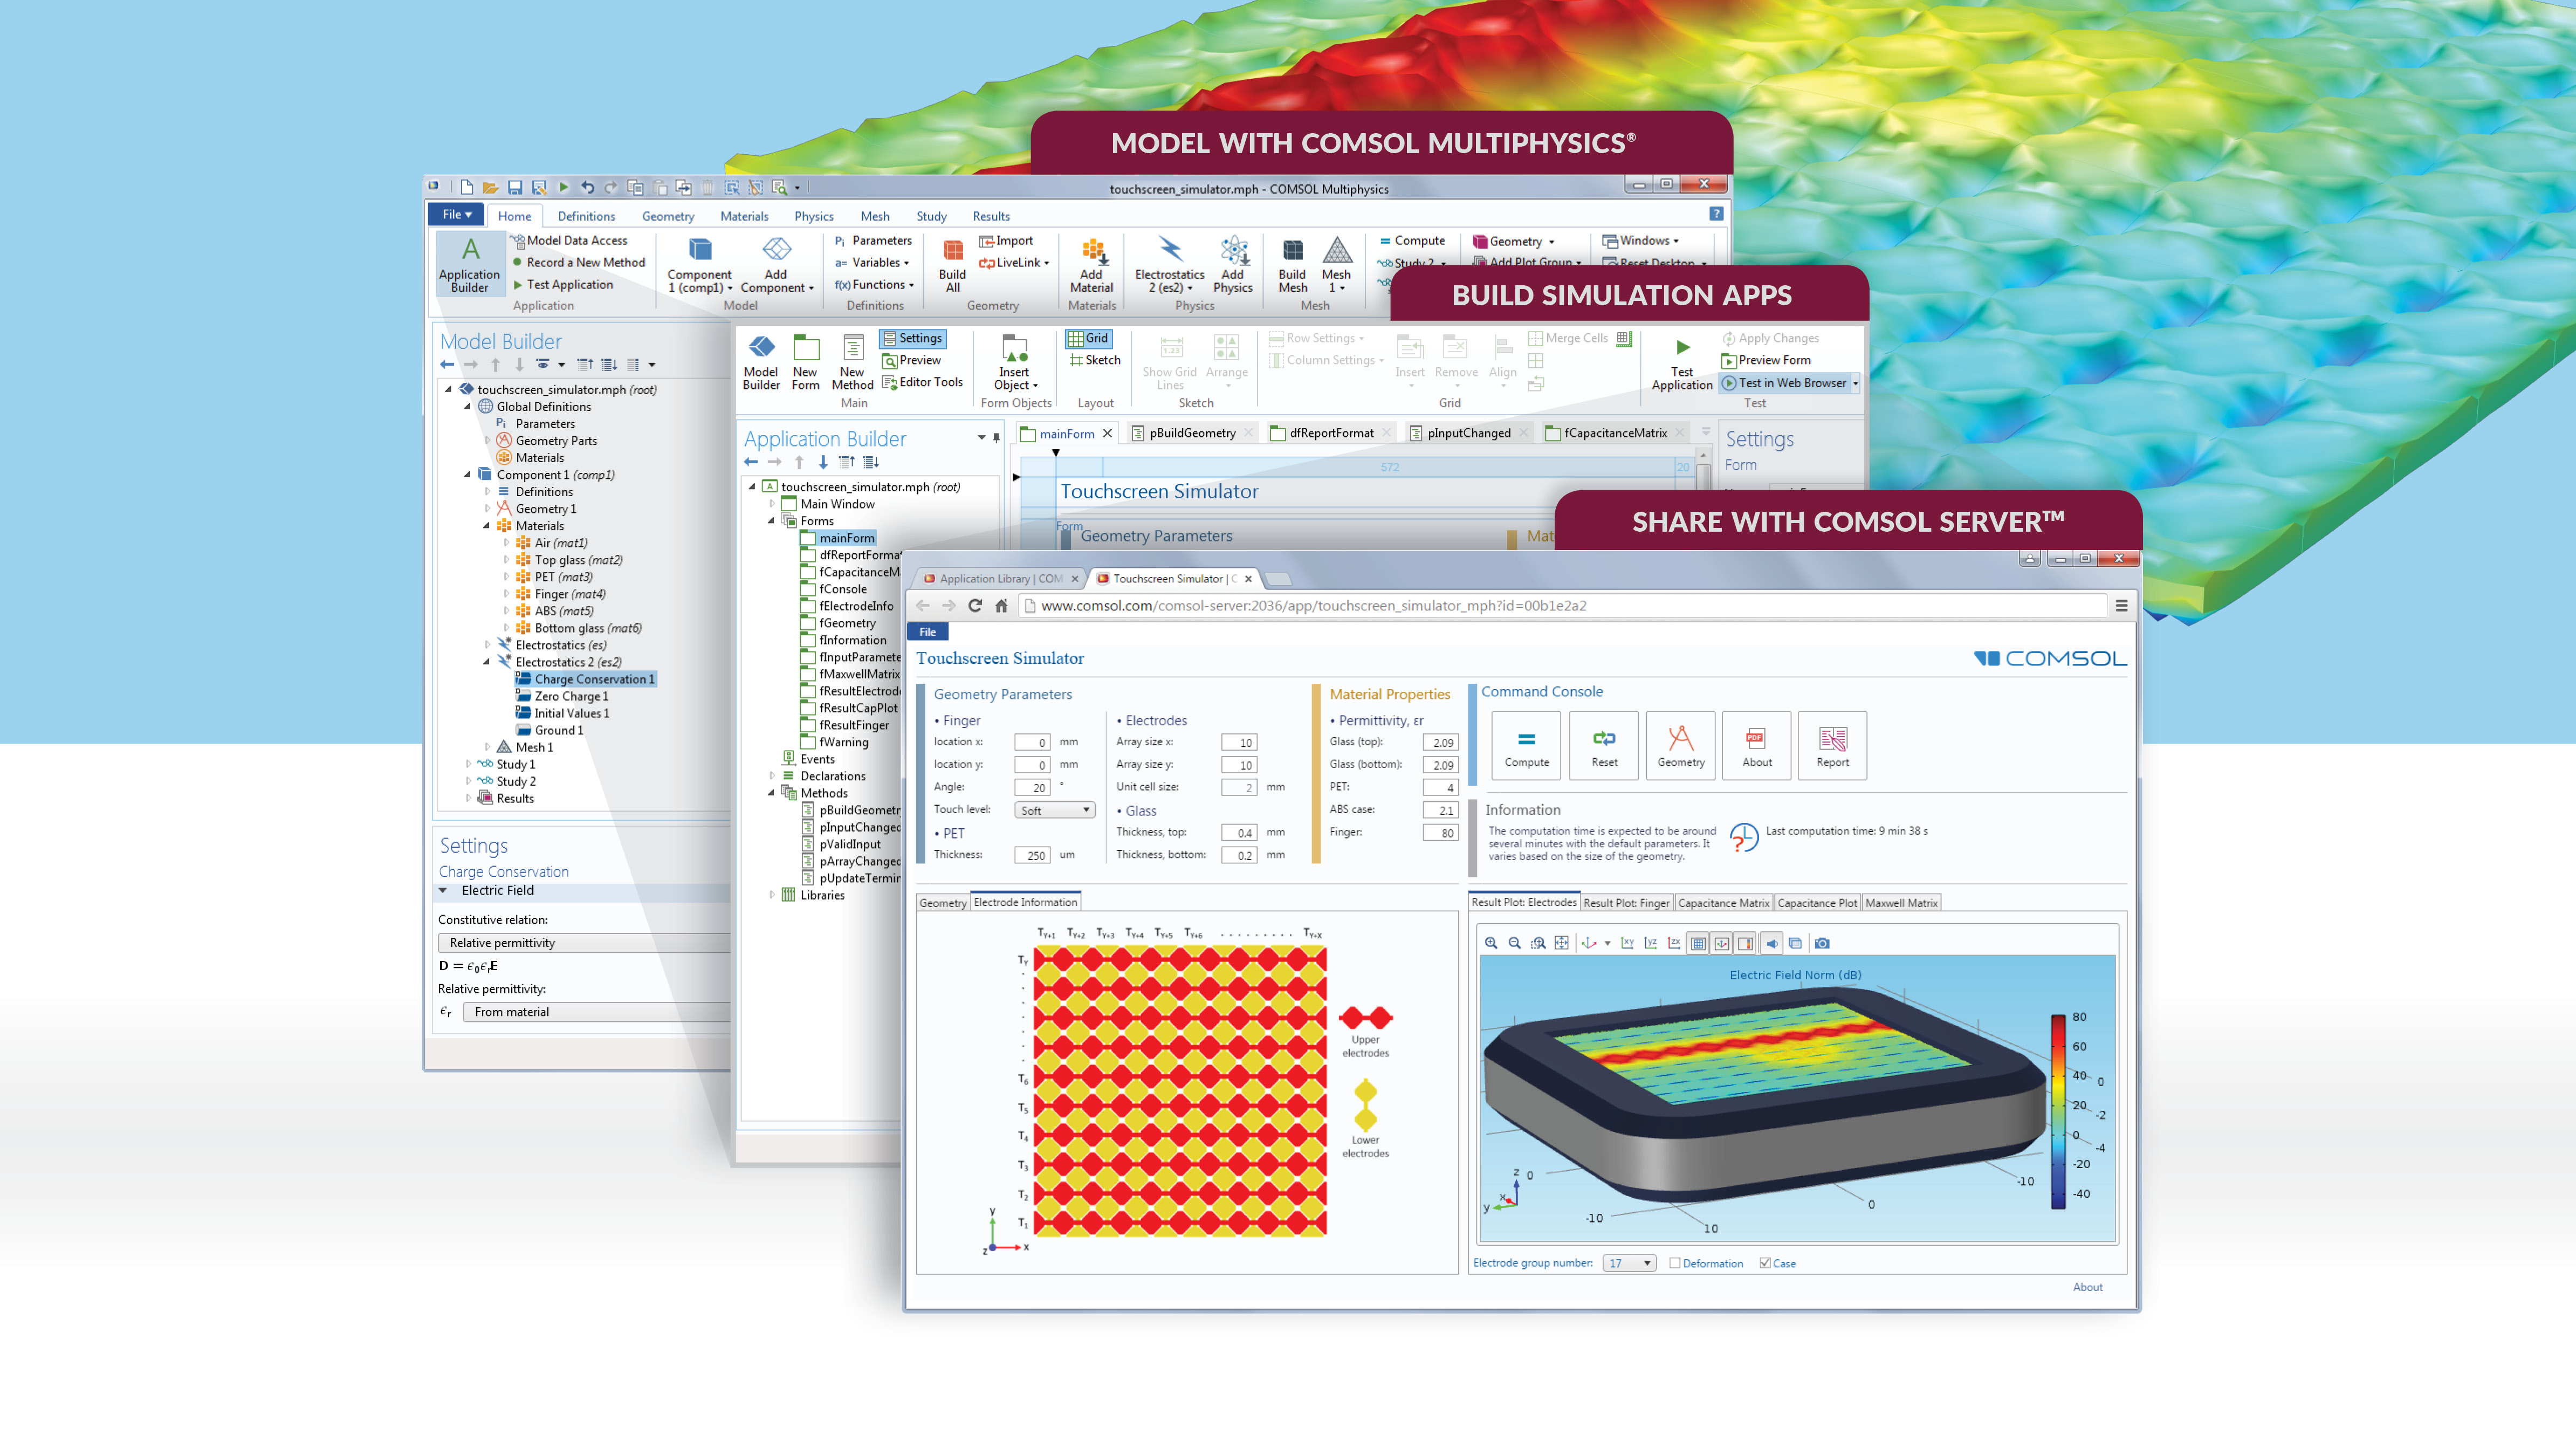Enable the Deformation checkbox
The width and height of the screenshot is (2576, 1456).
pyautogui.click(x=1675, y=1263)
